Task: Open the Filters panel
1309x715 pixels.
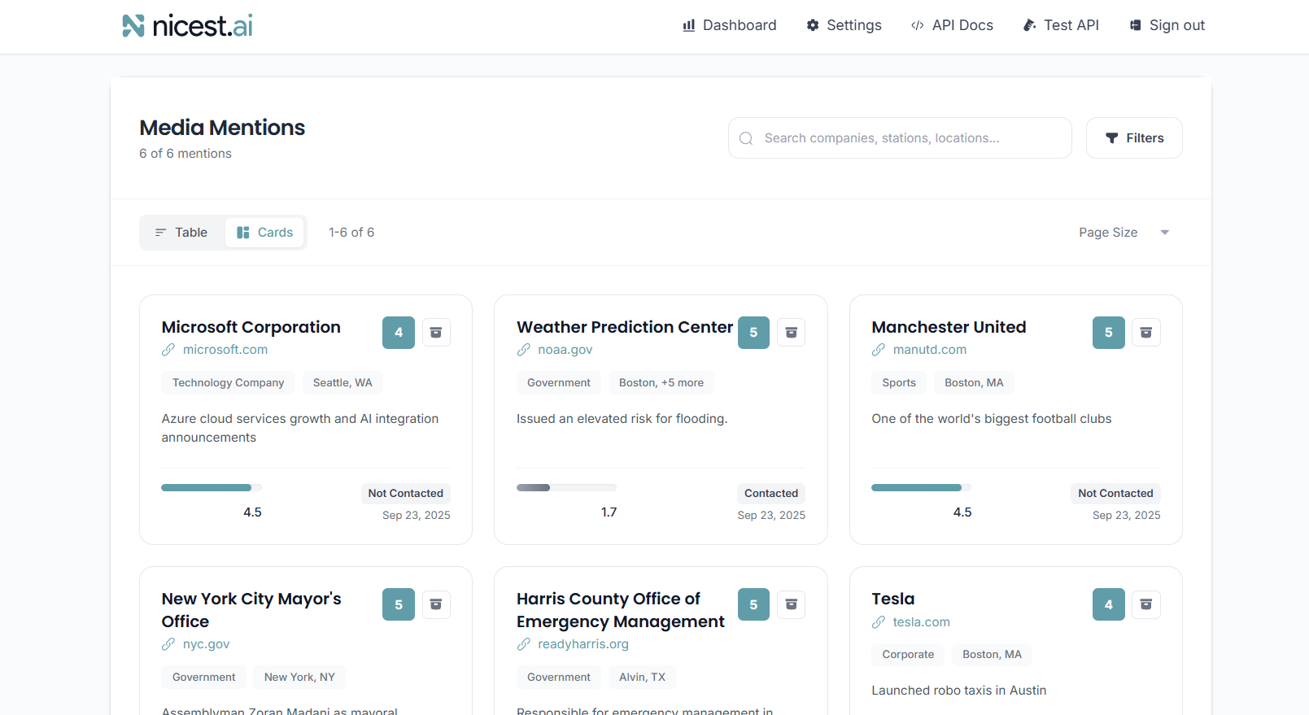Action: (x=1134, y=138)
